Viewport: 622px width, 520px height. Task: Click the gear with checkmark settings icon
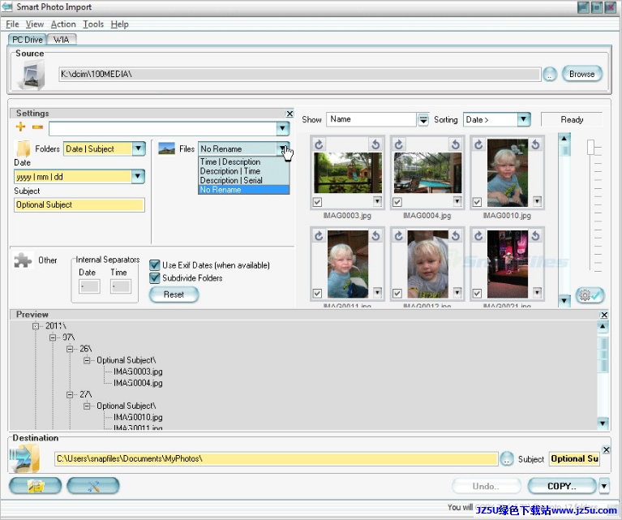(590, 295)
